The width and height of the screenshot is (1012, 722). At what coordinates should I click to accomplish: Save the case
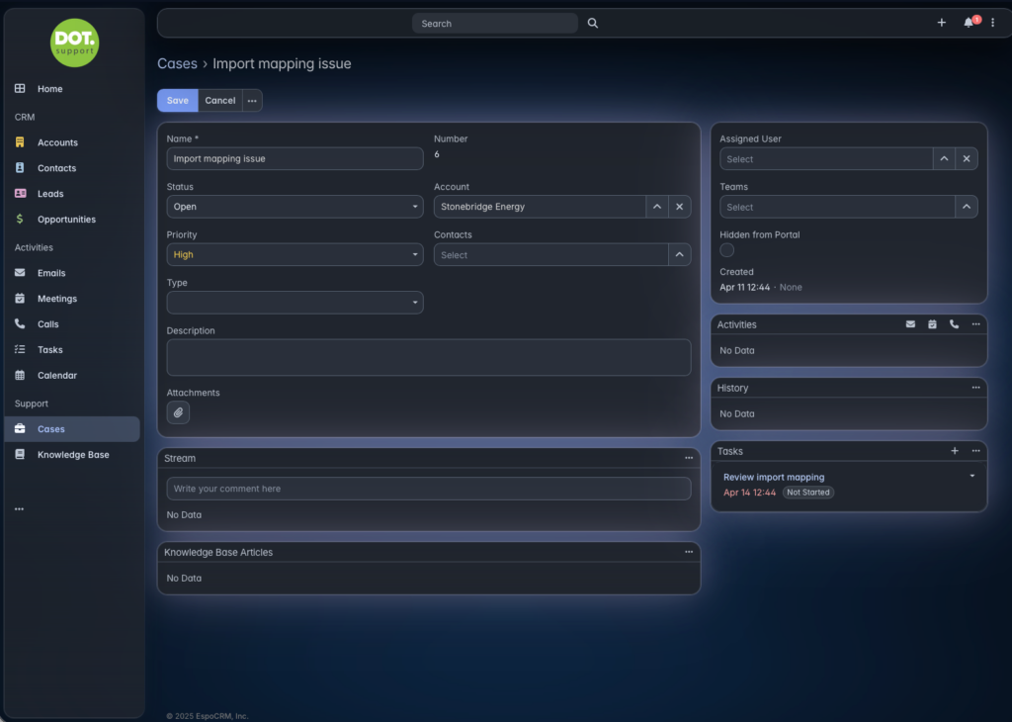coord(178,101)
